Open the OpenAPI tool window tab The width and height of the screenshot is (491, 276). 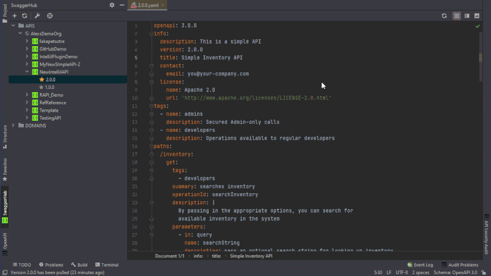(x=5, y=243)
